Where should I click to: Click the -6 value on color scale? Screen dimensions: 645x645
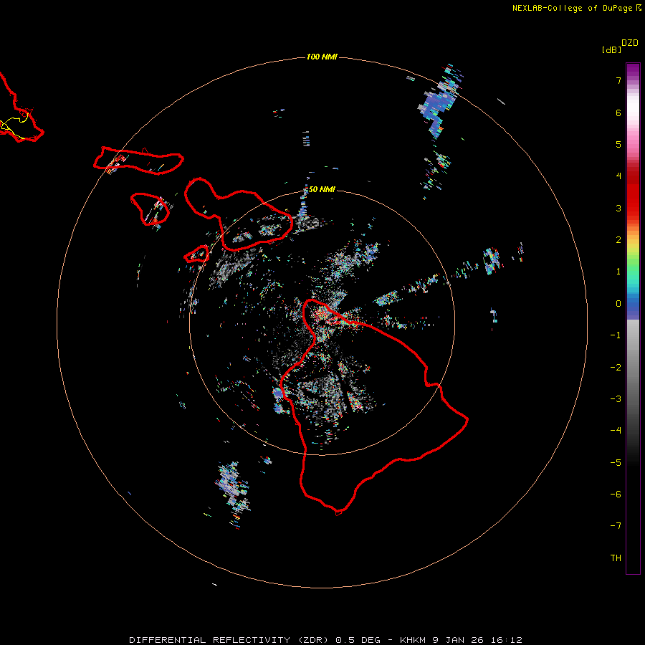616,494
